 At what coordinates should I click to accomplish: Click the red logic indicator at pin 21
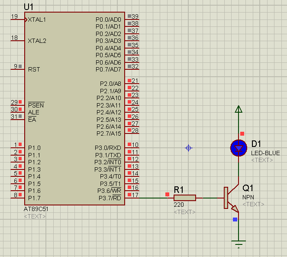pyautogui.click(x=129, y=81)
